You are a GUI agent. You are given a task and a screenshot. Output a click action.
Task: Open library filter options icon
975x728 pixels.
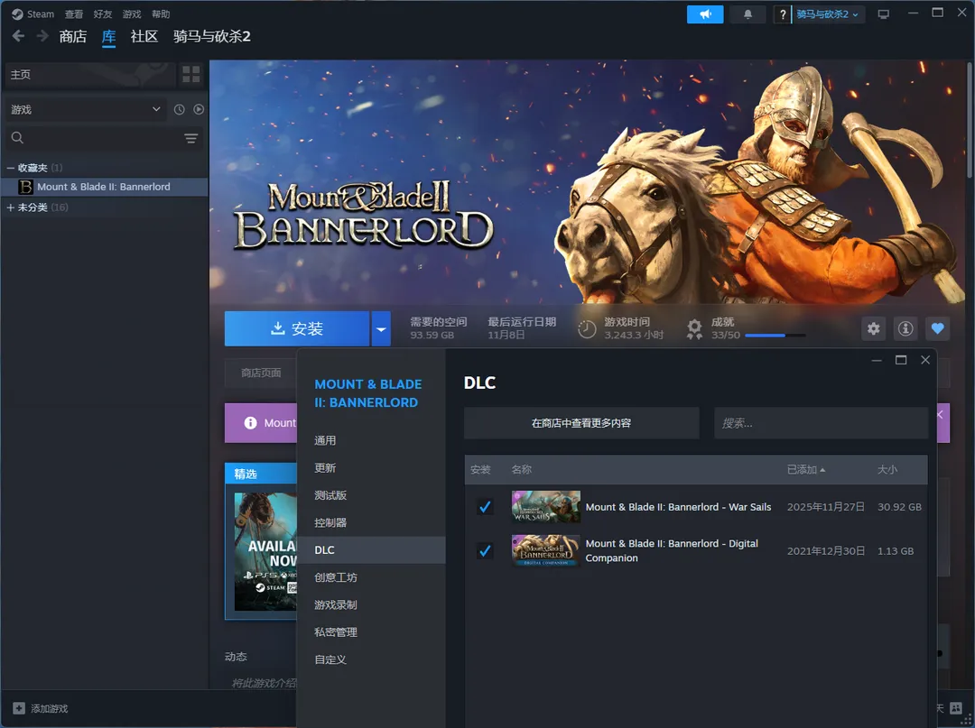(x=191, y=138)
